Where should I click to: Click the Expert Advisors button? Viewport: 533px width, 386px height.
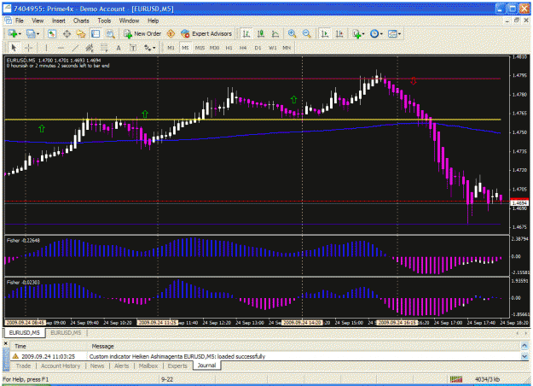coord(206,33)
